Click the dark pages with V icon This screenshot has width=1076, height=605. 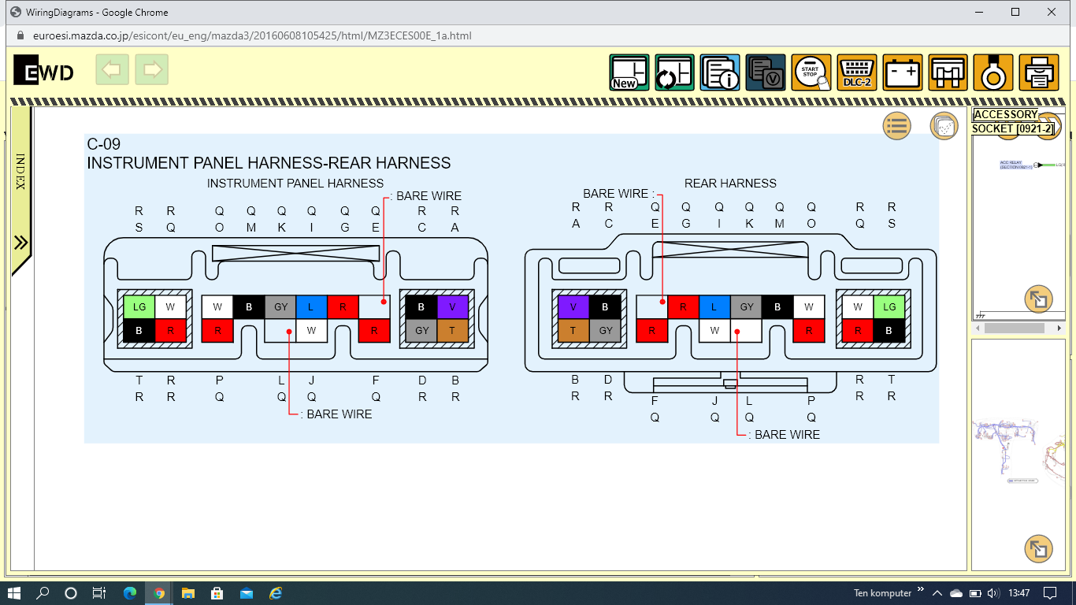766,73
